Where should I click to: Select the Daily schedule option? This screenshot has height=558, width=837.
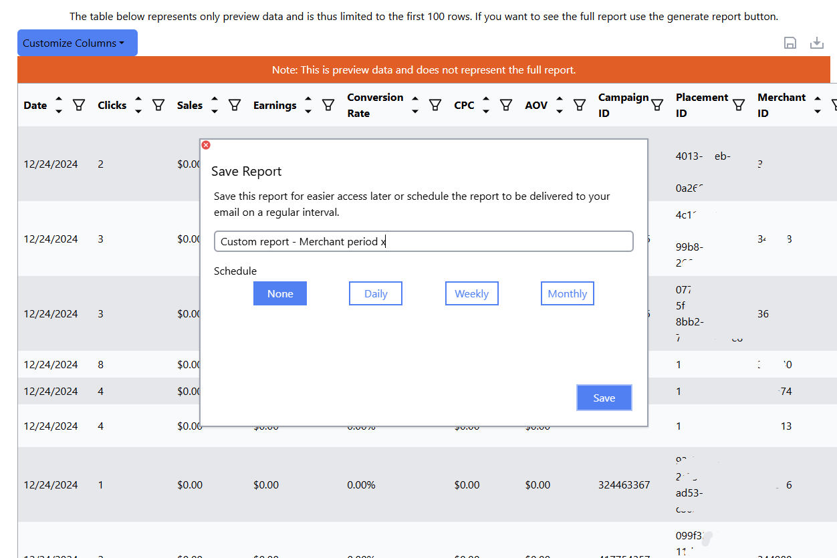[x=376, y=293]
